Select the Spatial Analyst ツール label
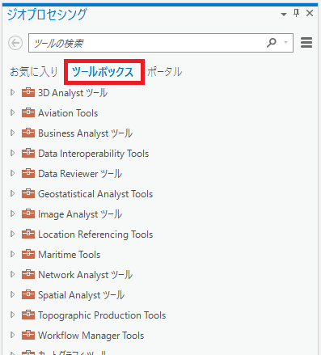Image resolution: width=321 pixels, height=355 pixels. [82, 295]
